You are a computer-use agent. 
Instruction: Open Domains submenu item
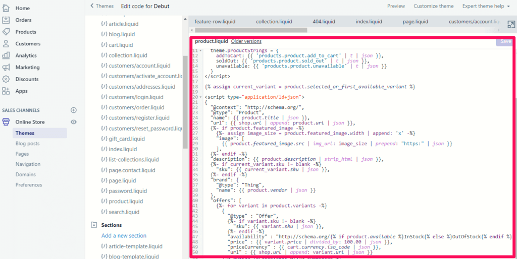coord(25,174)
